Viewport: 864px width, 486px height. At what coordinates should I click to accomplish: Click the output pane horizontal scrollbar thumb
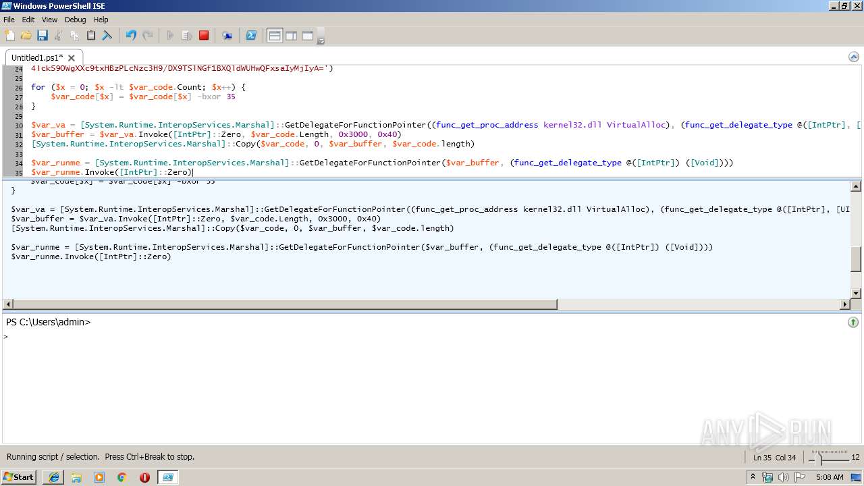[285, 304]
